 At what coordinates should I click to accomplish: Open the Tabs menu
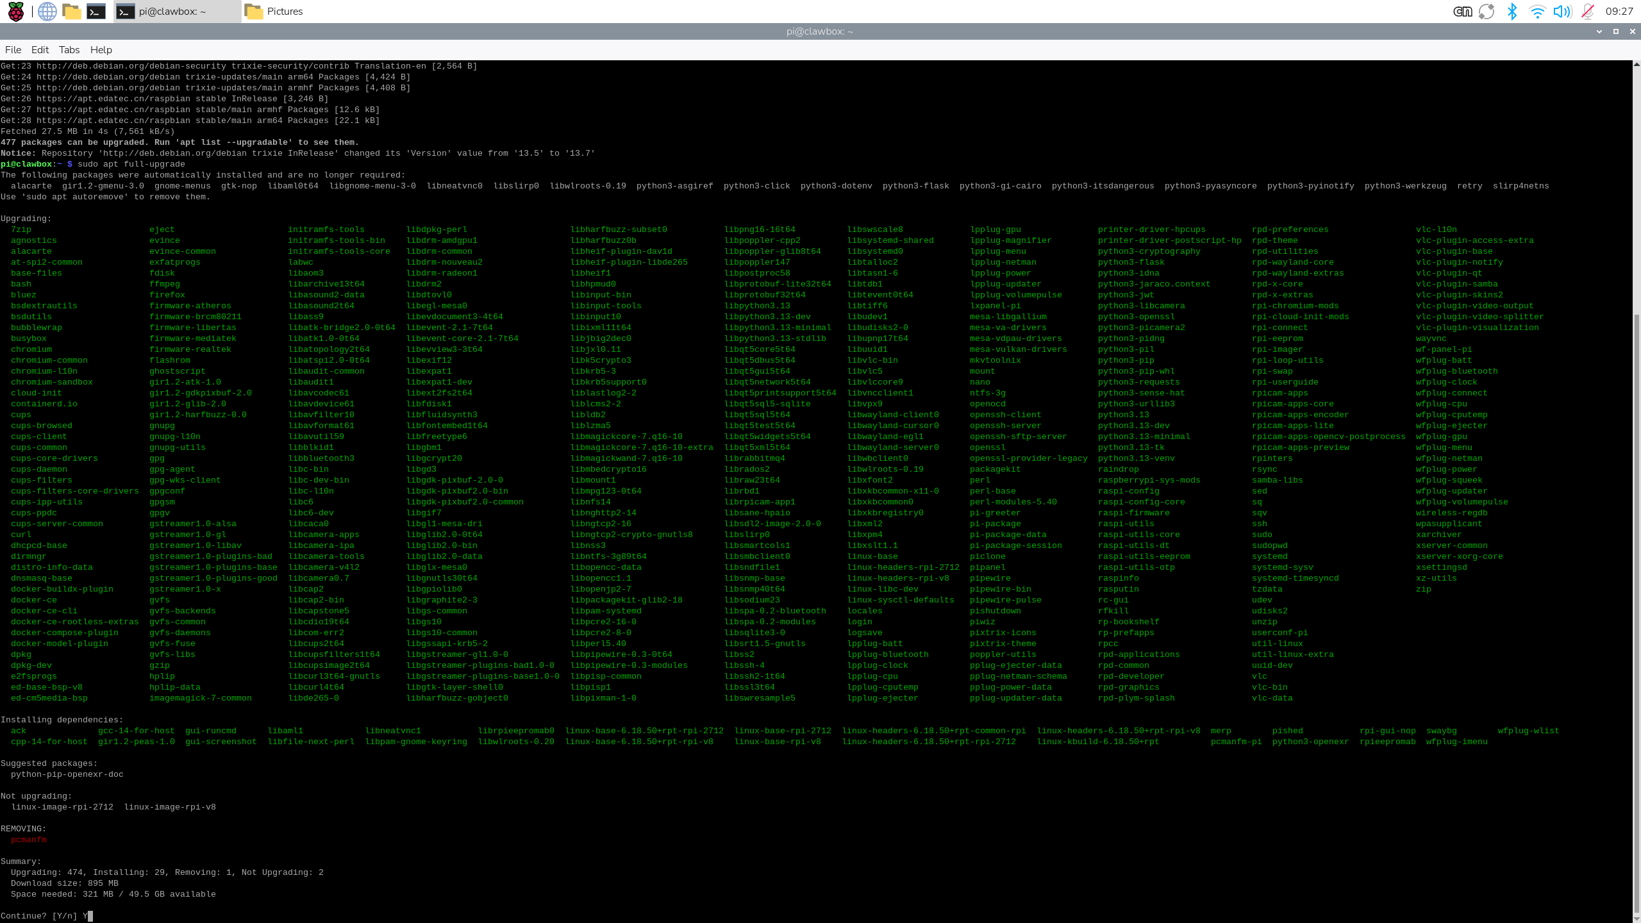(x=69, y=49)
